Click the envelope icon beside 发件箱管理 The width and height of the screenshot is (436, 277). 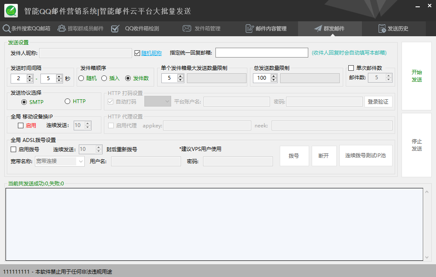(x=187, y=29)
